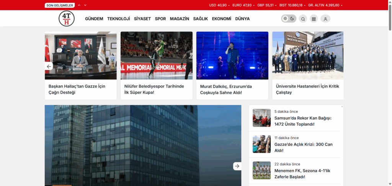
Task: Click the Nilüfer Belediyespor handball match thumbnail
Action: coord(156,55)
